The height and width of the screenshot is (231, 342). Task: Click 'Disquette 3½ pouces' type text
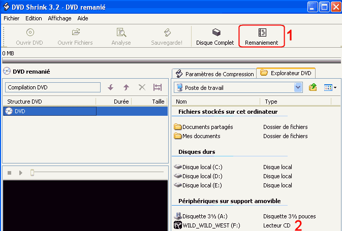(290, 216)
